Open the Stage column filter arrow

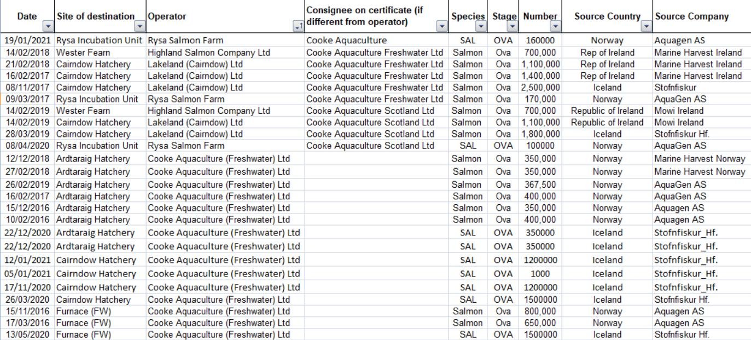[512, 26]
